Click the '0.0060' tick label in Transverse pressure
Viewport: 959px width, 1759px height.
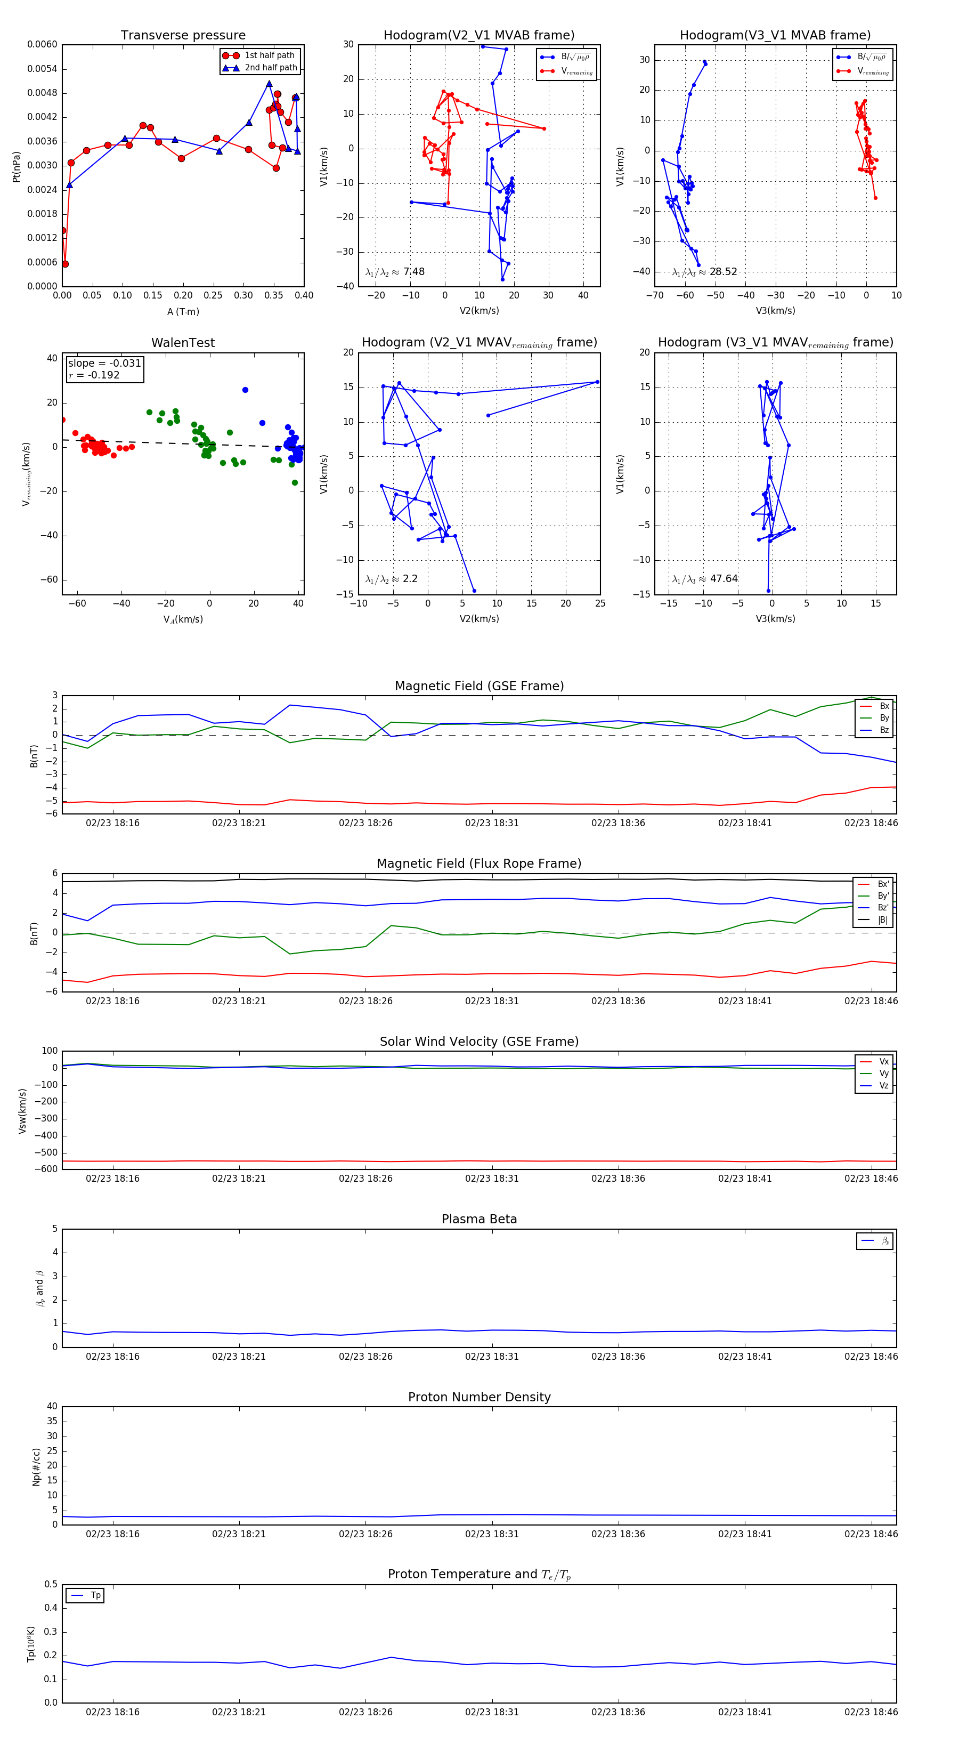42,44
